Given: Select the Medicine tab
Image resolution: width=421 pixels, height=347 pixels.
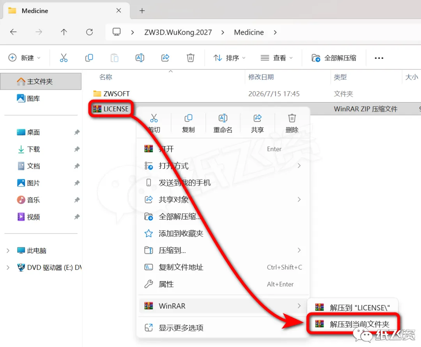Looking at the screenshot, I should click(x=66, y=11).
